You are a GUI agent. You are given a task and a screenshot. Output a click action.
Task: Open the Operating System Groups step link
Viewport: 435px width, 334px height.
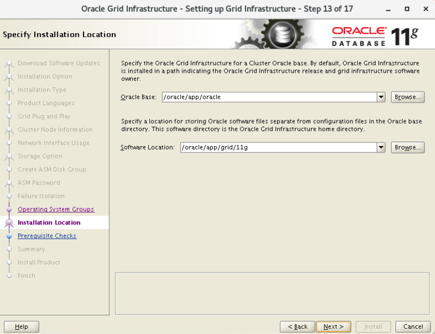tap(56, 209)
